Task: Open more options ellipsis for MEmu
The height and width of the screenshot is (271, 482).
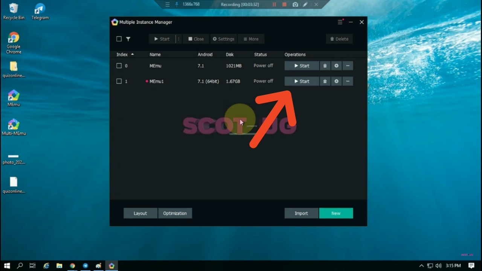Action: pos(348,66)
